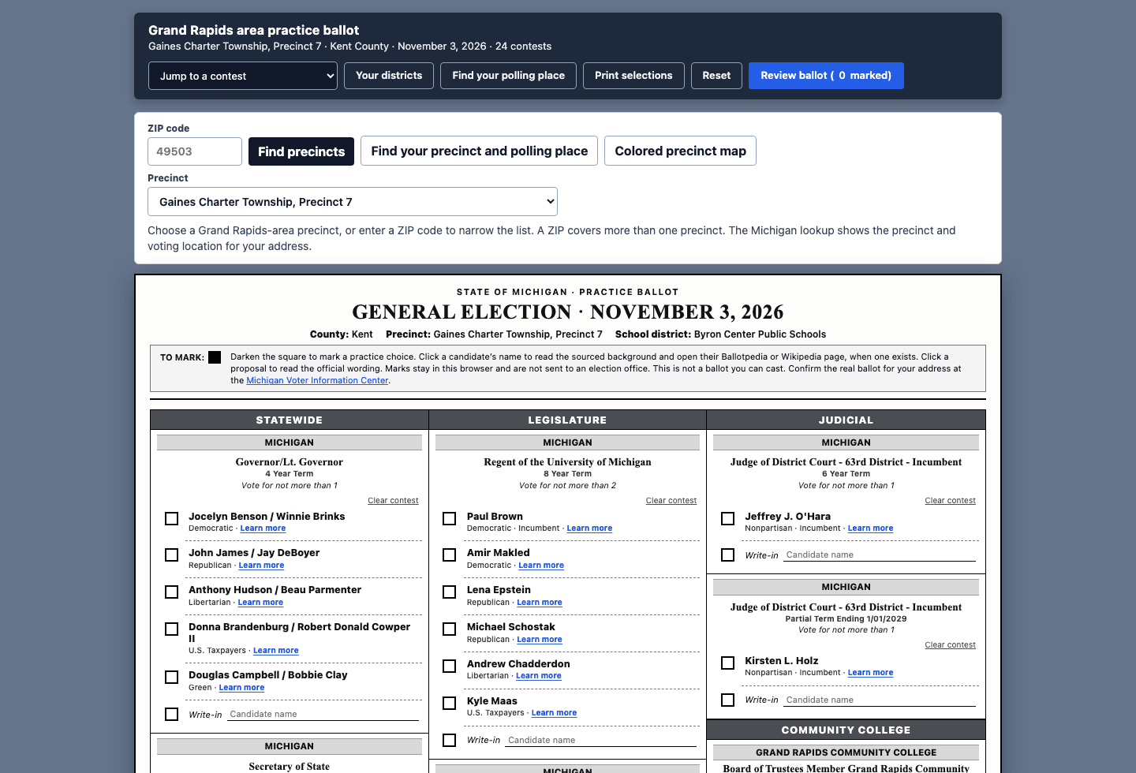
Task: Mark John James / Jay DeBoyer checkbox
Action: (x=171, y=555)
